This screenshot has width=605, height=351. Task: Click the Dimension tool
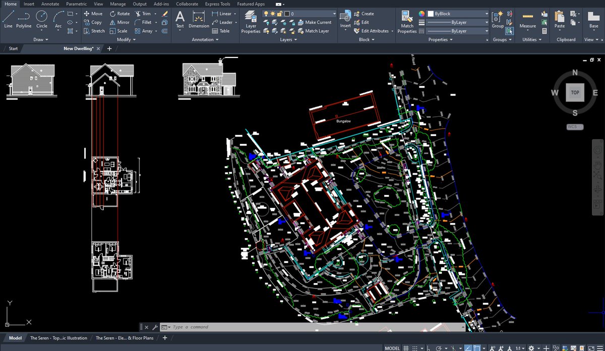tap(199, 19)
